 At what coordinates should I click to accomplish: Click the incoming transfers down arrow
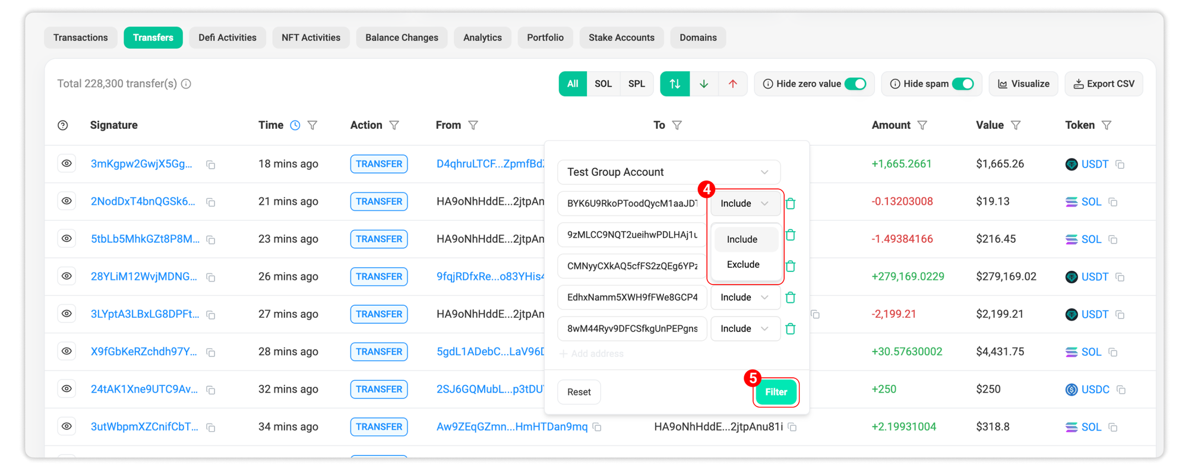tap(704, 84)
